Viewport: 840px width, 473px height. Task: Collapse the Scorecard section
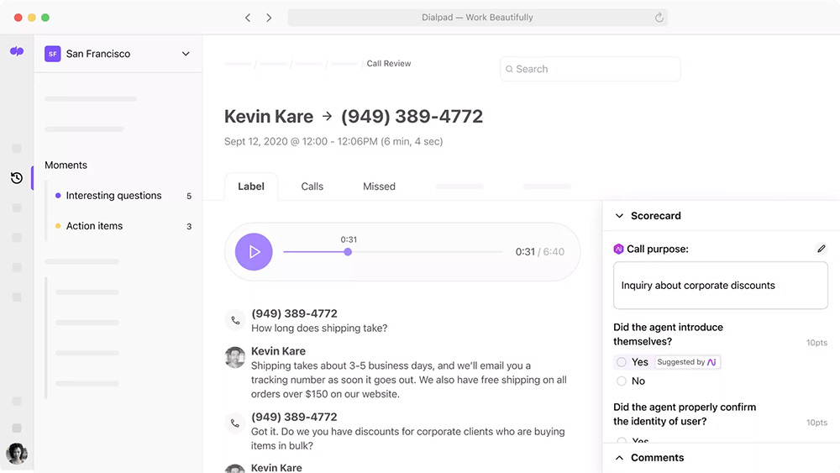pos(619,216)
